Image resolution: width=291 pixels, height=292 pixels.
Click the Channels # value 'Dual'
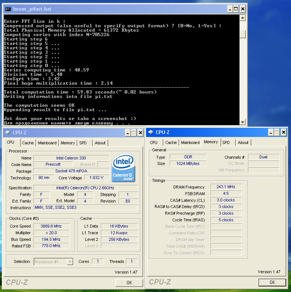263,157
